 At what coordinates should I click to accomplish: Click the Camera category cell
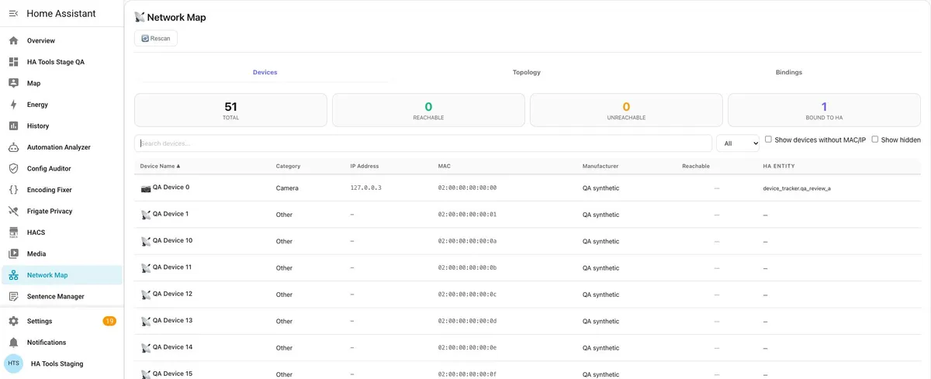[x=287, y=188]
